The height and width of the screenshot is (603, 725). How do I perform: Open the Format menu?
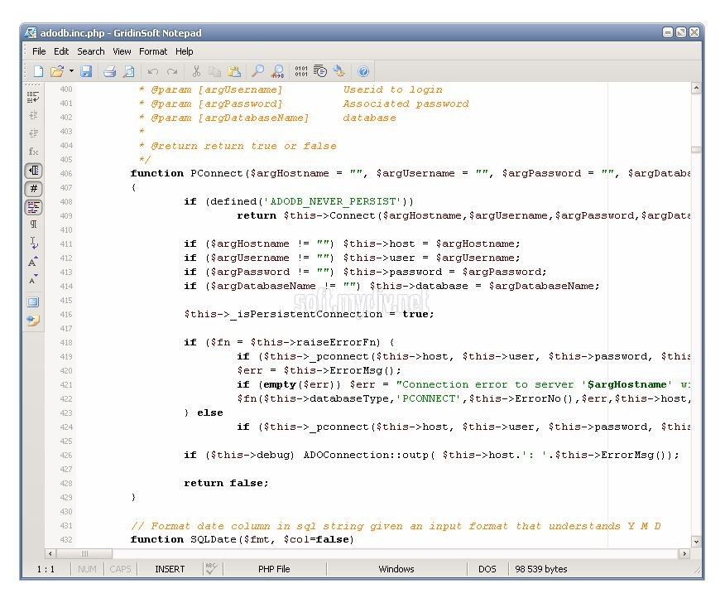(x=153, y=51)
